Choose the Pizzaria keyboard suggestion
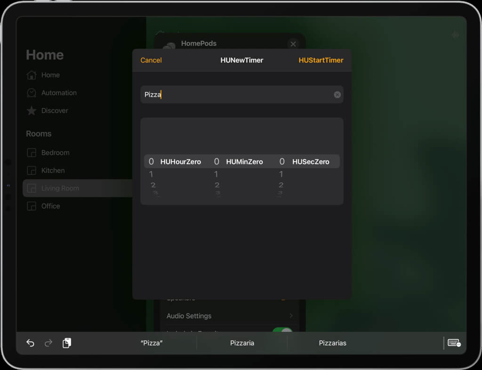482x370 pixels. coord(242,343)
